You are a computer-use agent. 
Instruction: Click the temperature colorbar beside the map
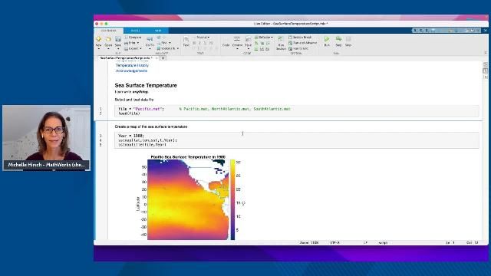(x=232, y=200)
